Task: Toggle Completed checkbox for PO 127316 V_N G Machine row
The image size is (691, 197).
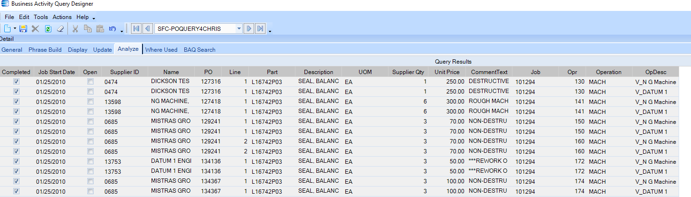Action: (x=17, y=82)
